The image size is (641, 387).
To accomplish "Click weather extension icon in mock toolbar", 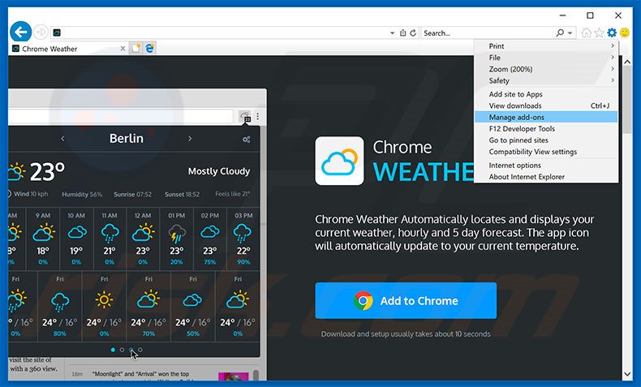I will coord(245,117).
